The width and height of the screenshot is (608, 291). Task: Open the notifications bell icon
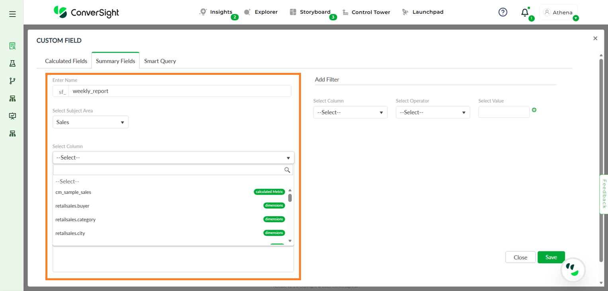click(x=525, y=13)
